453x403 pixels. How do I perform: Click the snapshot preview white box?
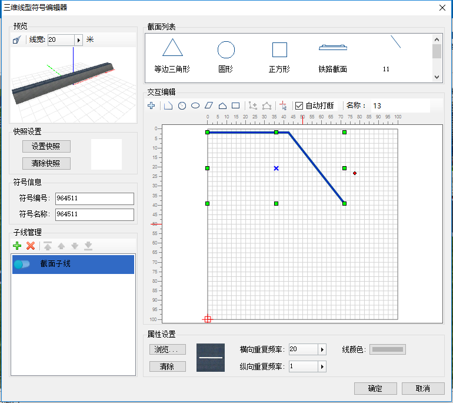[x=106, y=154]
